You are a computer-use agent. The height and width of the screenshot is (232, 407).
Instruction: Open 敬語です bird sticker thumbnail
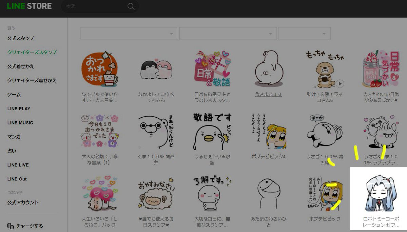pos(212,132)
